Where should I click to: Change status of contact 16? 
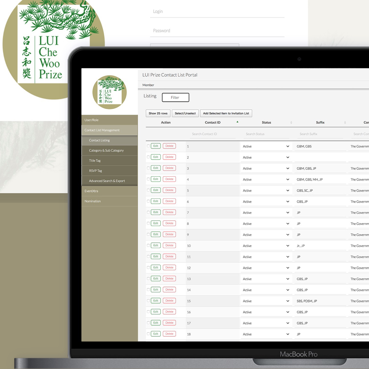[266, 312]
